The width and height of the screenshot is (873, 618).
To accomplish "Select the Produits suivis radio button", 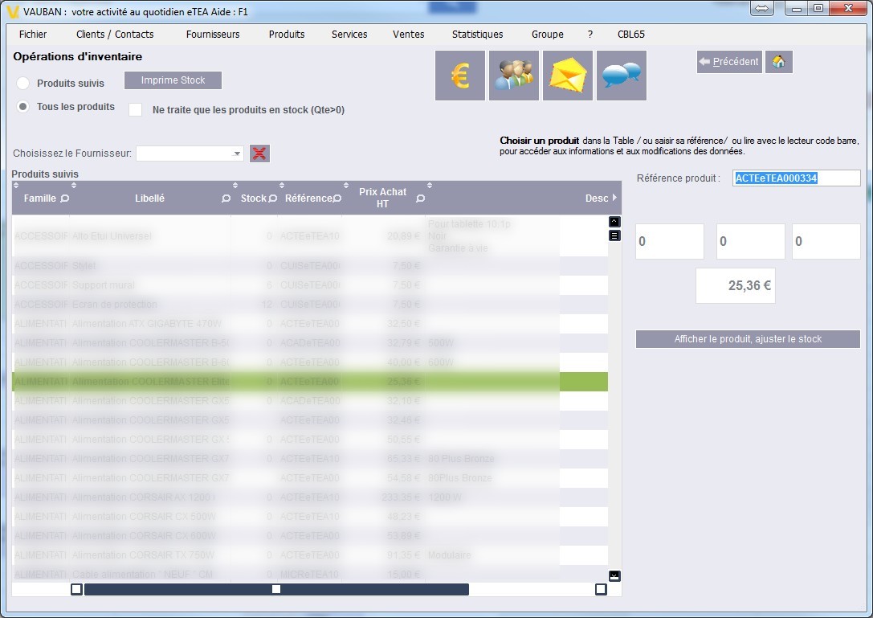I will point(23,84).
